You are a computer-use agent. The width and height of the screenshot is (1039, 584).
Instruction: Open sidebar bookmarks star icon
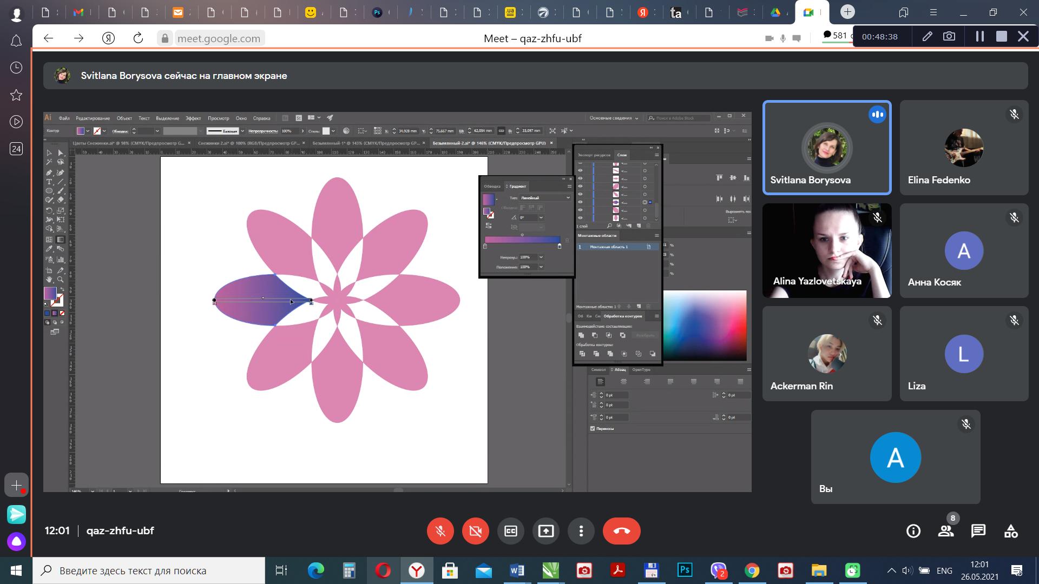click(16, 95)
